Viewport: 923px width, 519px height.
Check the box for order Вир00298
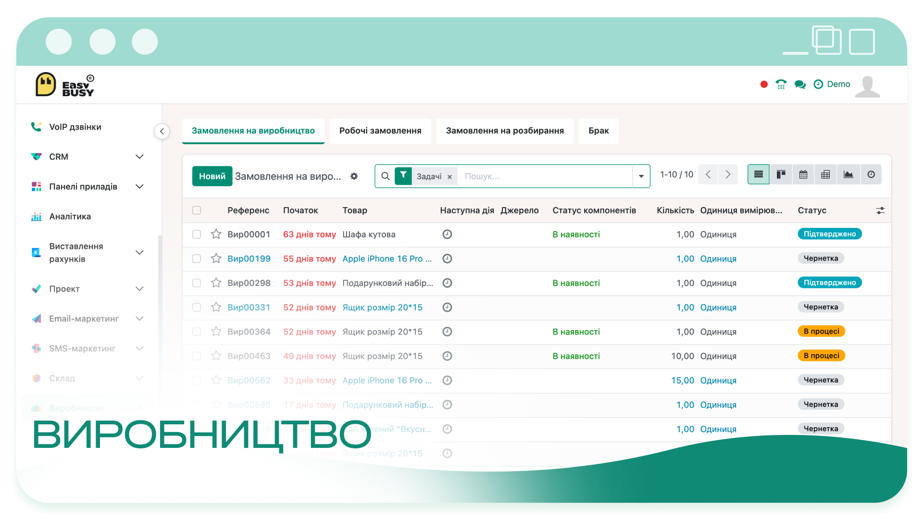[197, 283]
